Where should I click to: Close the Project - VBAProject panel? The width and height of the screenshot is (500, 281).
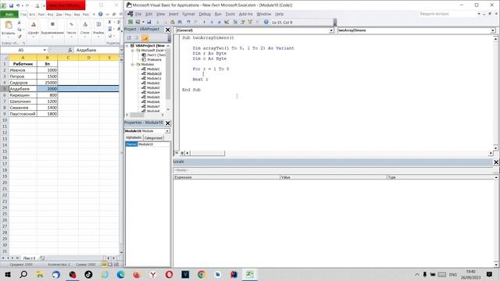168,30
